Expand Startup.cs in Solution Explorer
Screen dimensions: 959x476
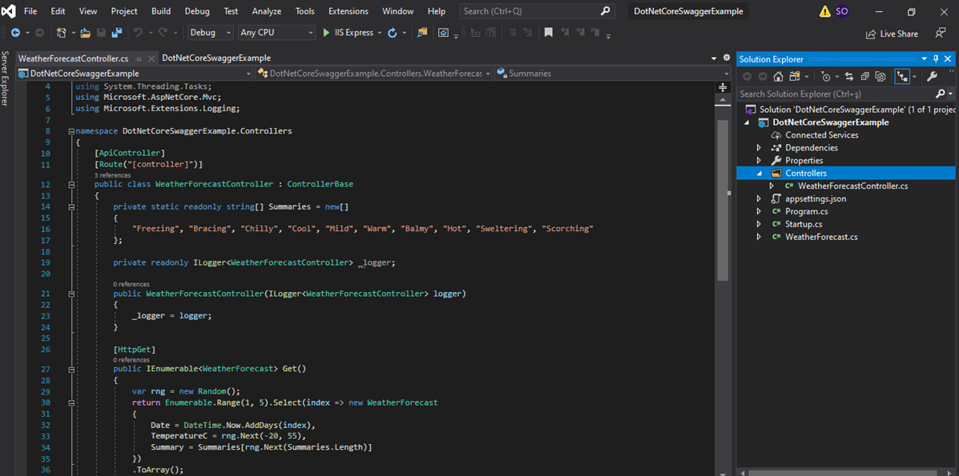pyautogui.click(x=759, y=224)
